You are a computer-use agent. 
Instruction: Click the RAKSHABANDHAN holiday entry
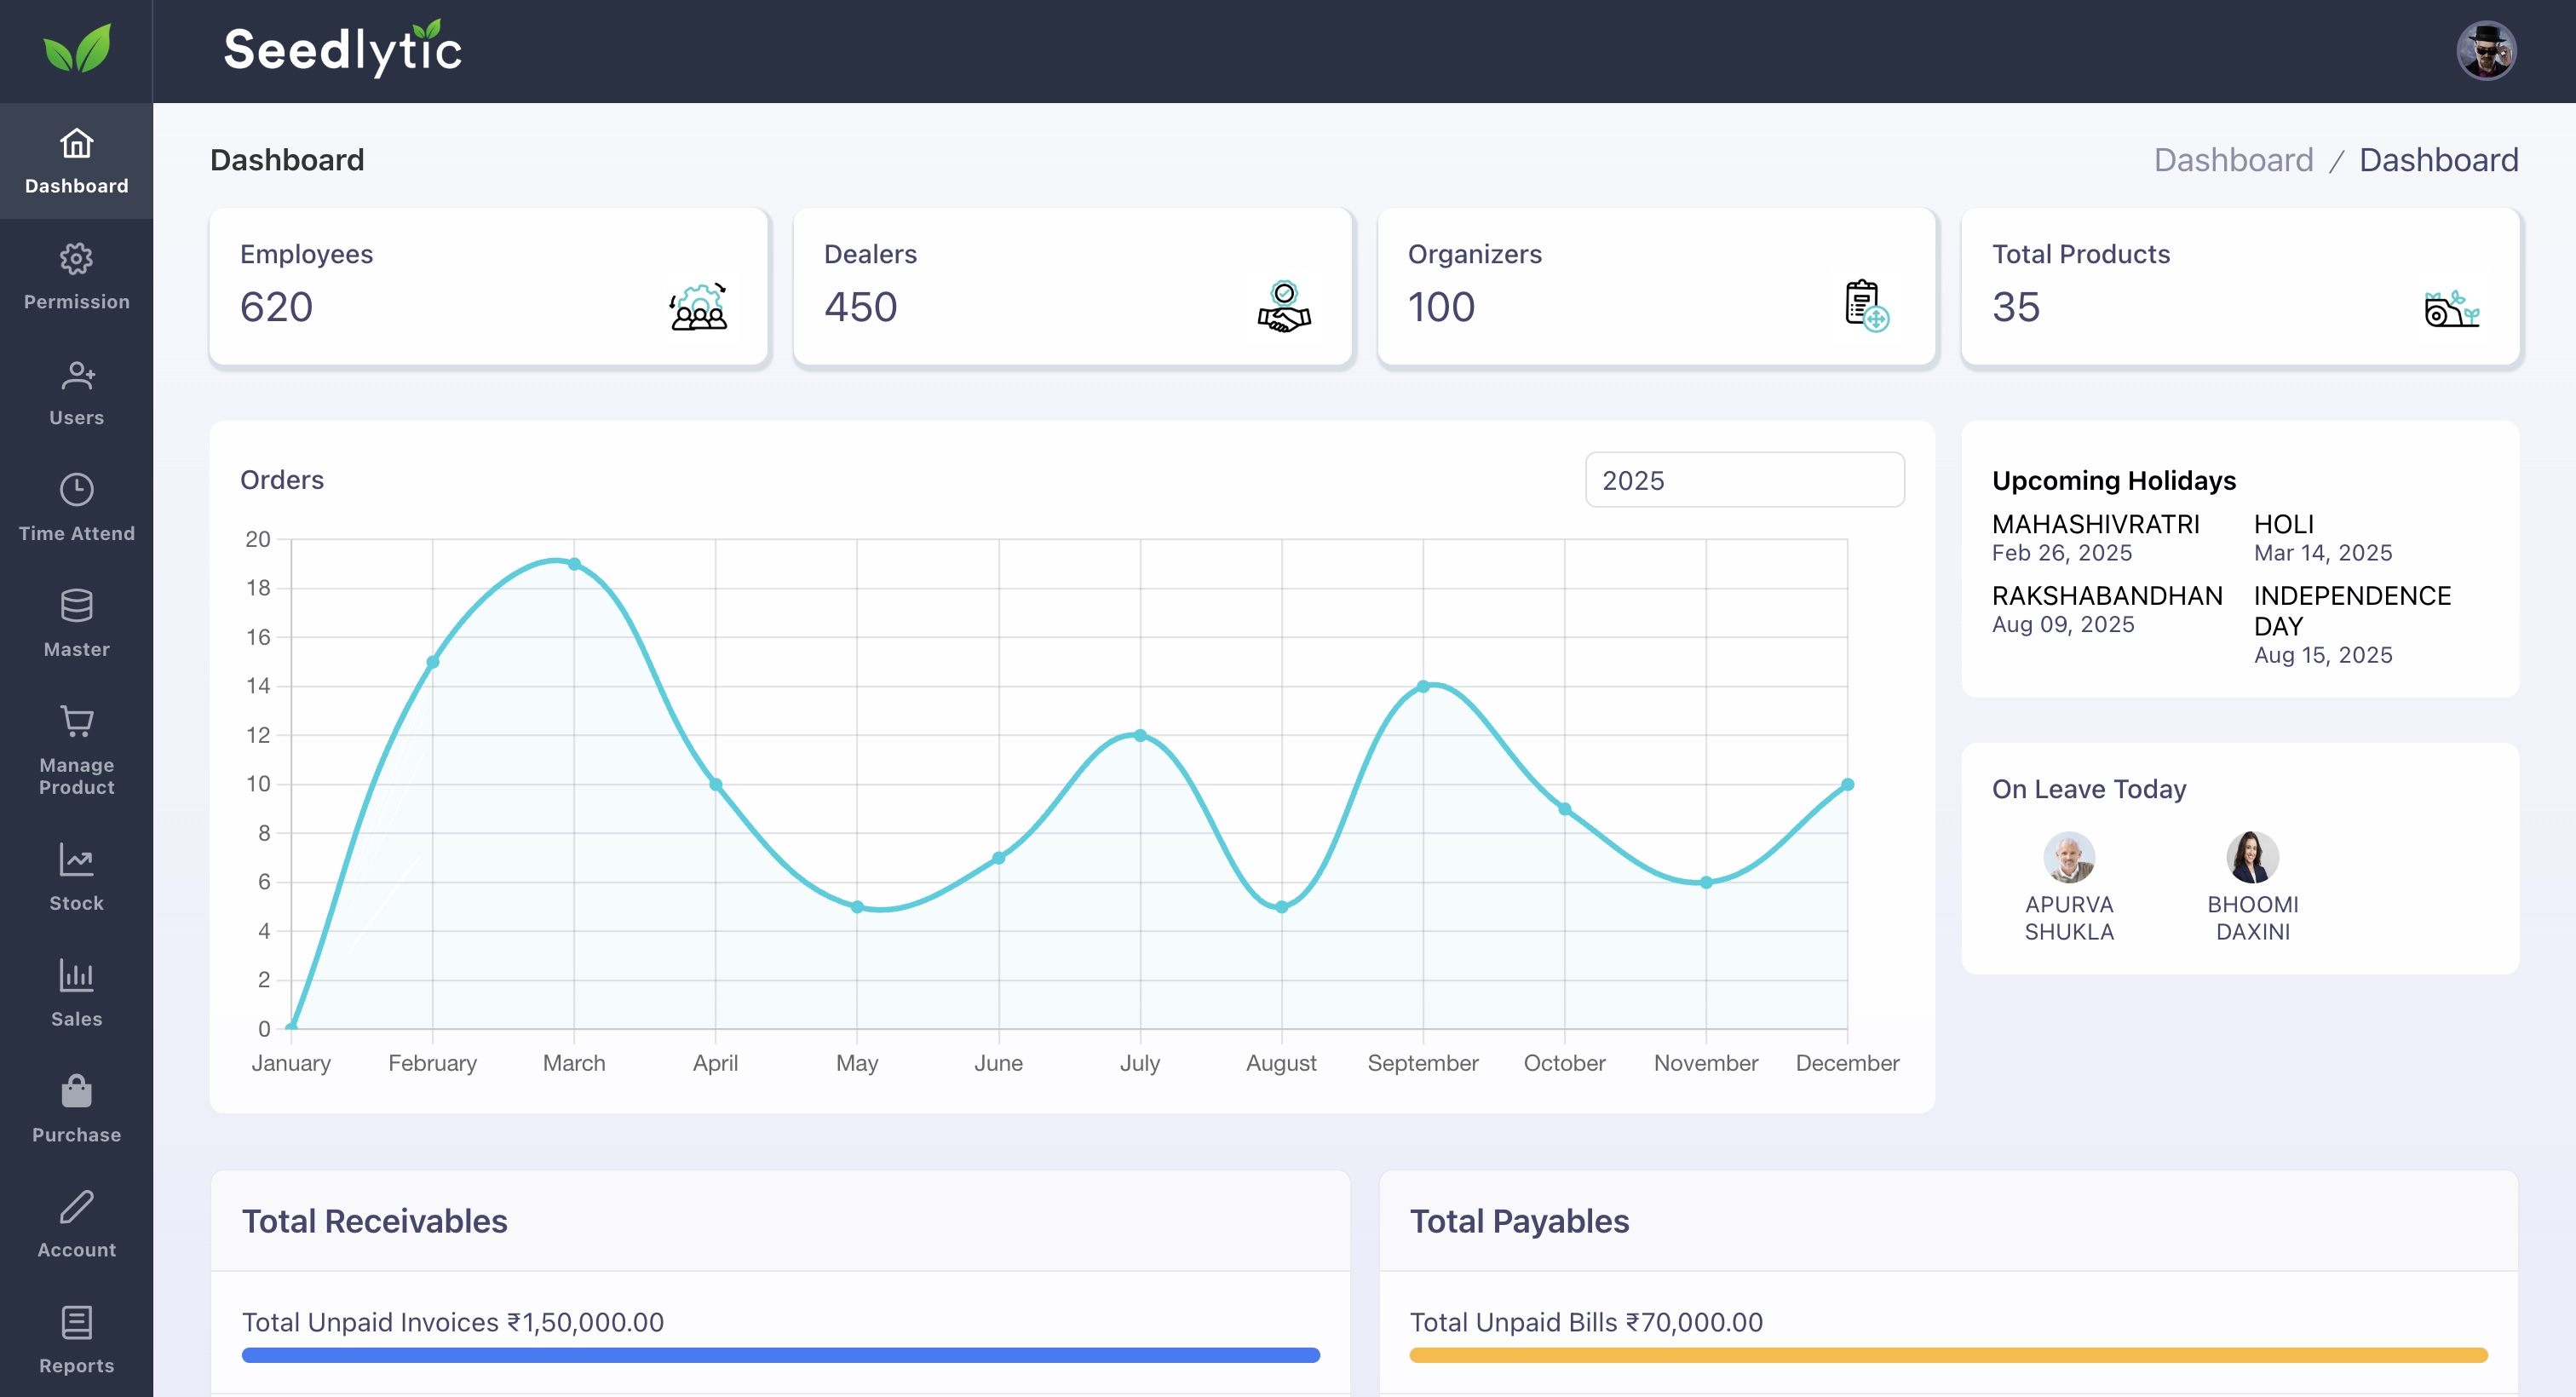tap(2107, 609)
